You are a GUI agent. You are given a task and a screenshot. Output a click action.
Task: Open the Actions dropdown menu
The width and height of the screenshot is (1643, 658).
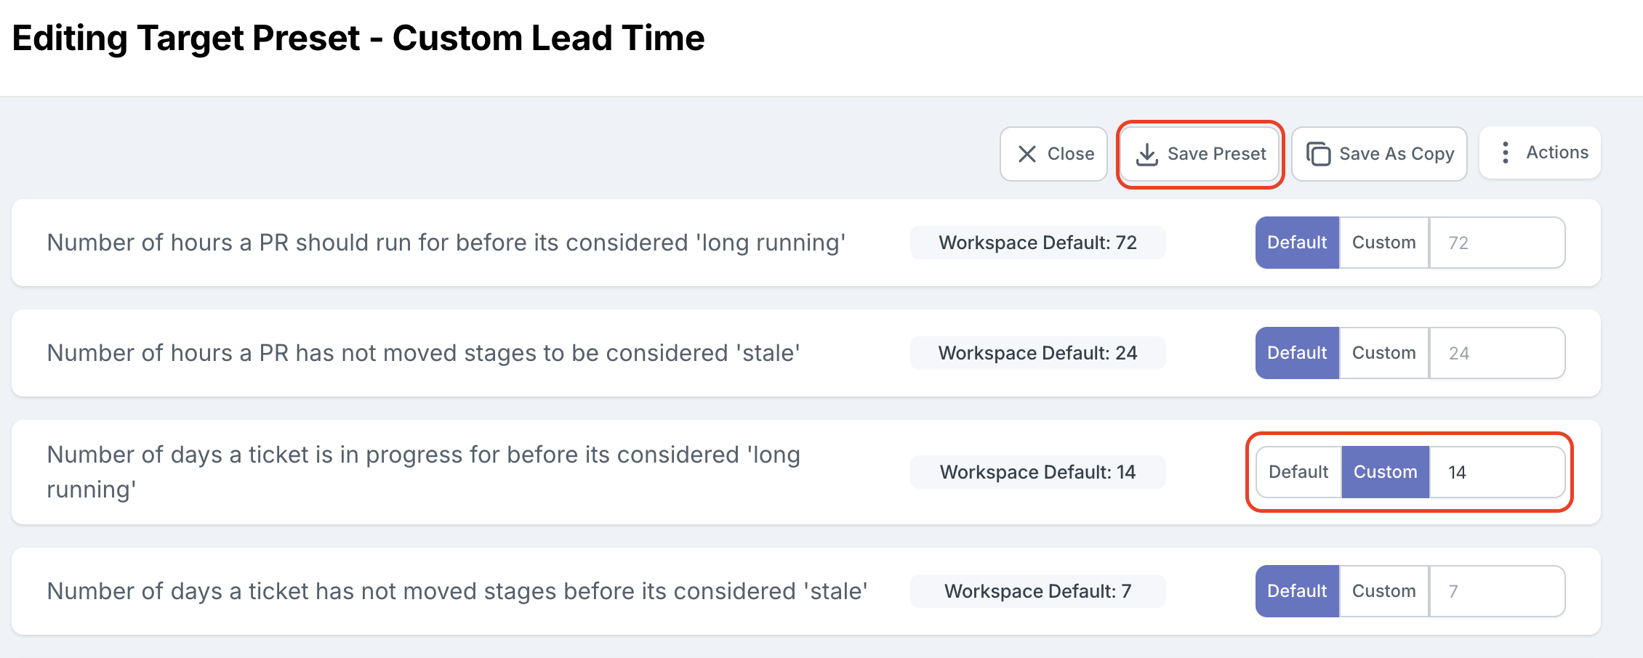click(1556, 153)
